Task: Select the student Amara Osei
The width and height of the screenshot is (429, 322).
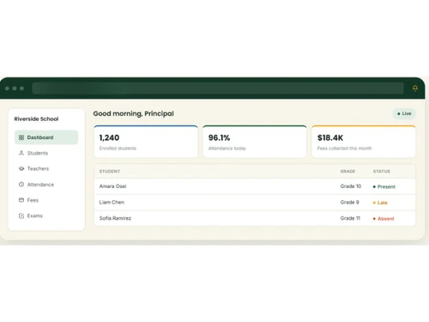Action: point(112,186)
